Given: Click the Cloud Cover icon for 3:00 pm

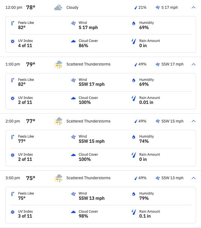Looking at the screenshot, I should pos(73,212).
